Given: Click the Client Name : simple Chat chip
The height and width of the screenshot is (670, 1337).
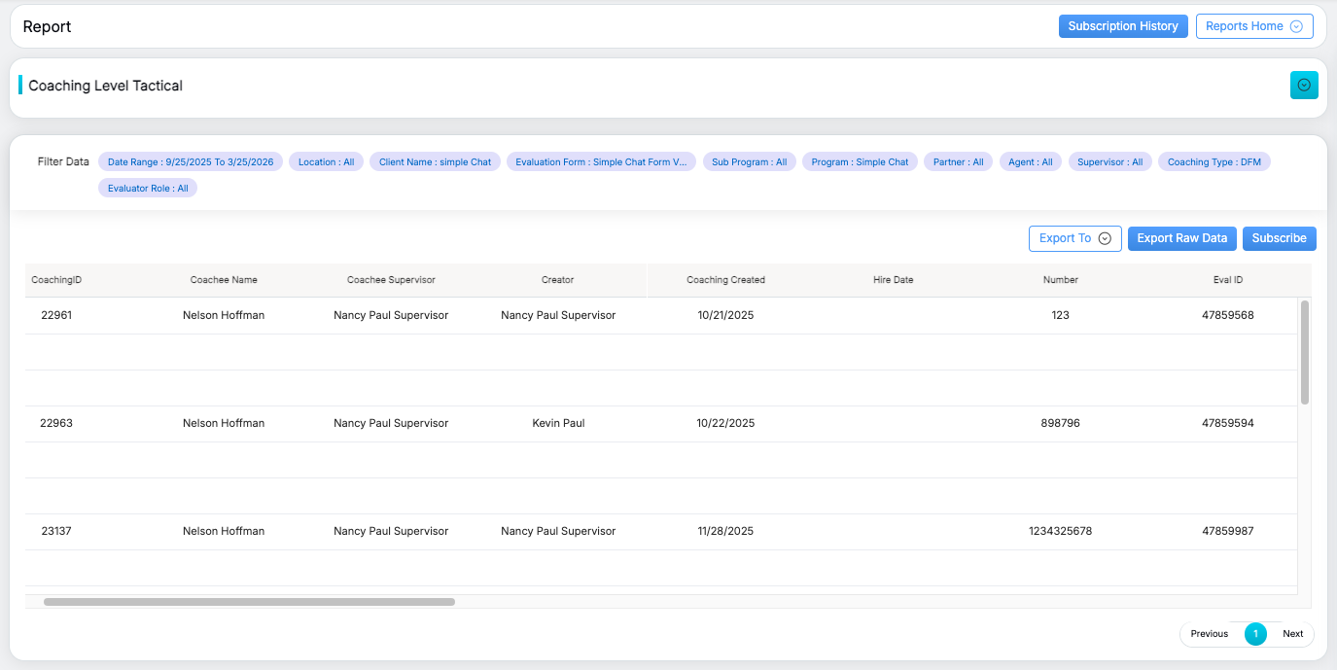Looking at the screenshot, I should pyautogui.click(x=435, y=162).
